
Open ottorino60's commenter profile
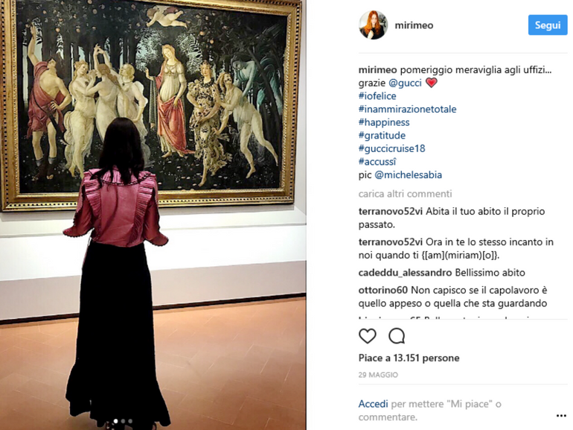(x=382, y=290)
